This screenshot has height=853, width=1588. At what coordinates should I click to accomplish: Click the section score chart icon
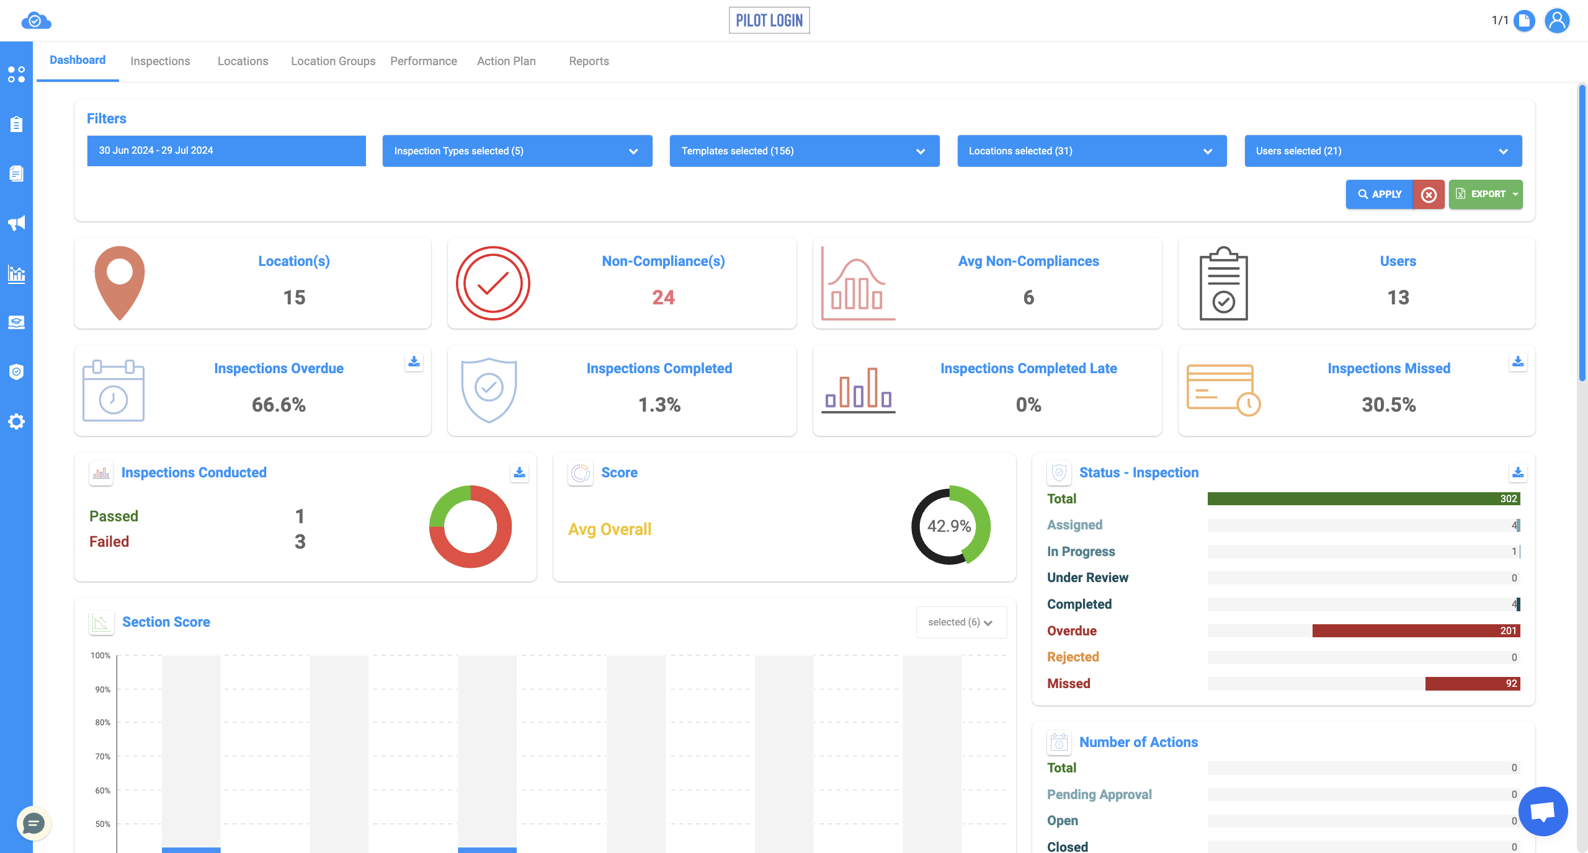(x=100, y=621)
